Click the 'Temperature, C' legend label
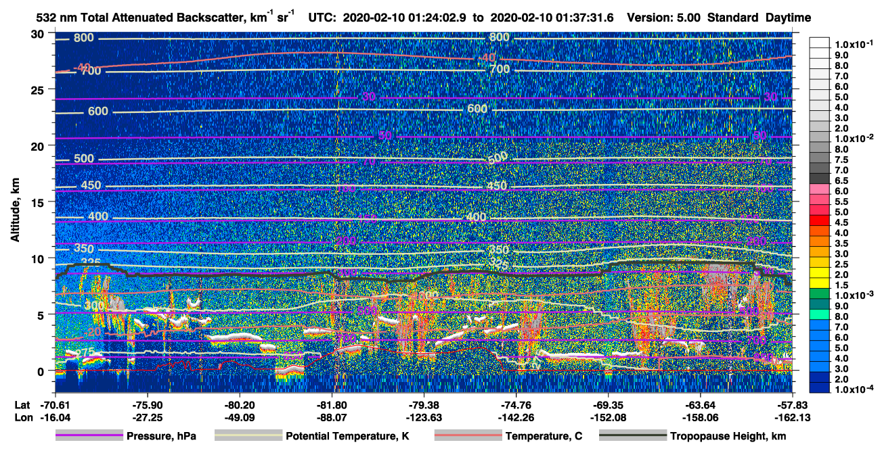 (x=544, y=436)
